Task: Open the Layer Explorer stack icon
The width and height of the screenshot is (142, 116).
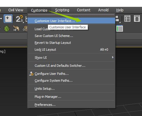Action: pos(137,18)
